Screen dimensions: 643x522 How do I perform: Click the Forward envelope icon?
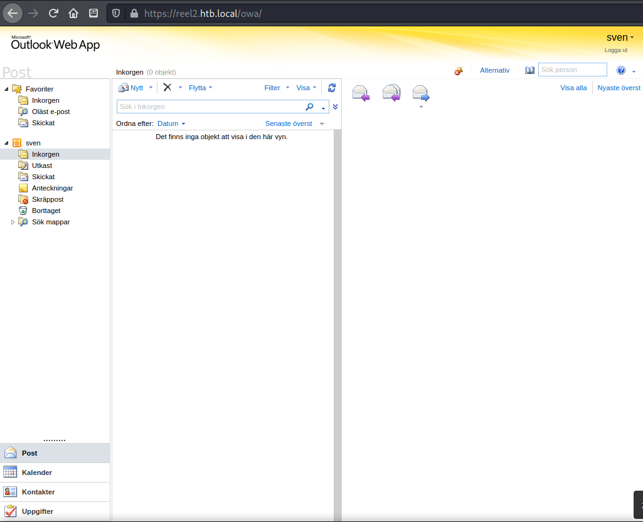[421, 93]
